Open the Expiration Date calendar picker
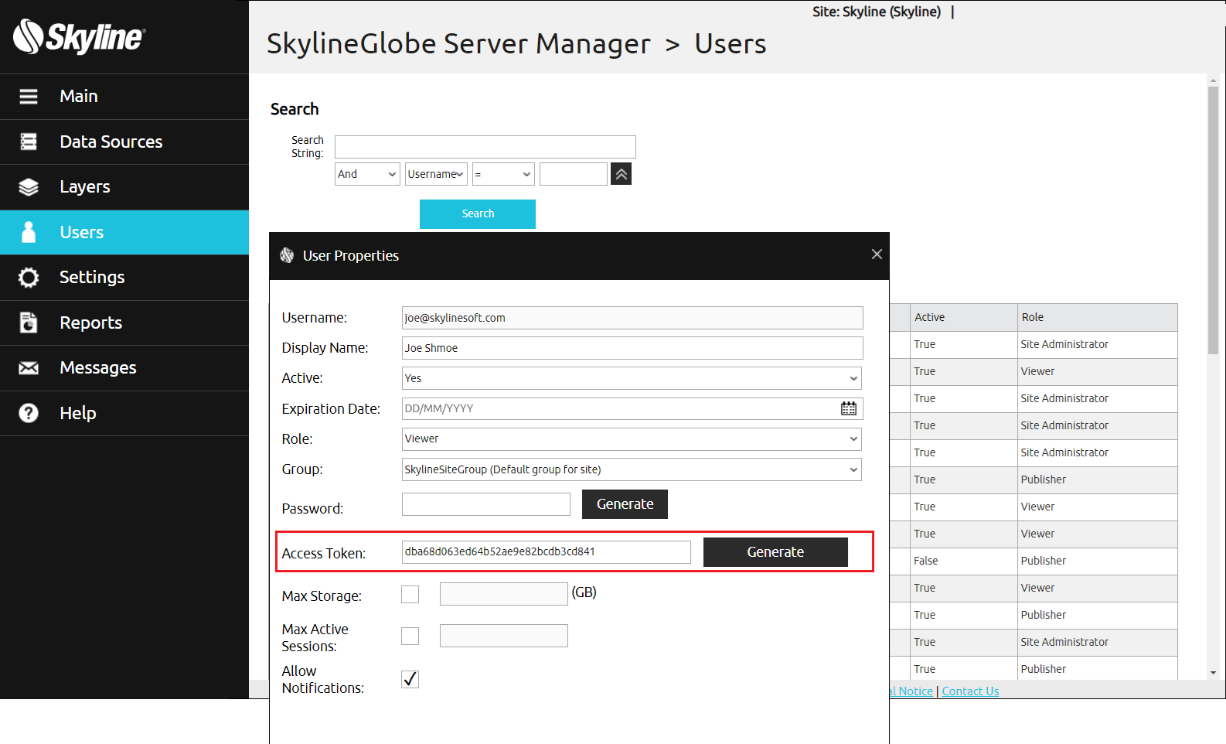 click(x=849, y=408)
